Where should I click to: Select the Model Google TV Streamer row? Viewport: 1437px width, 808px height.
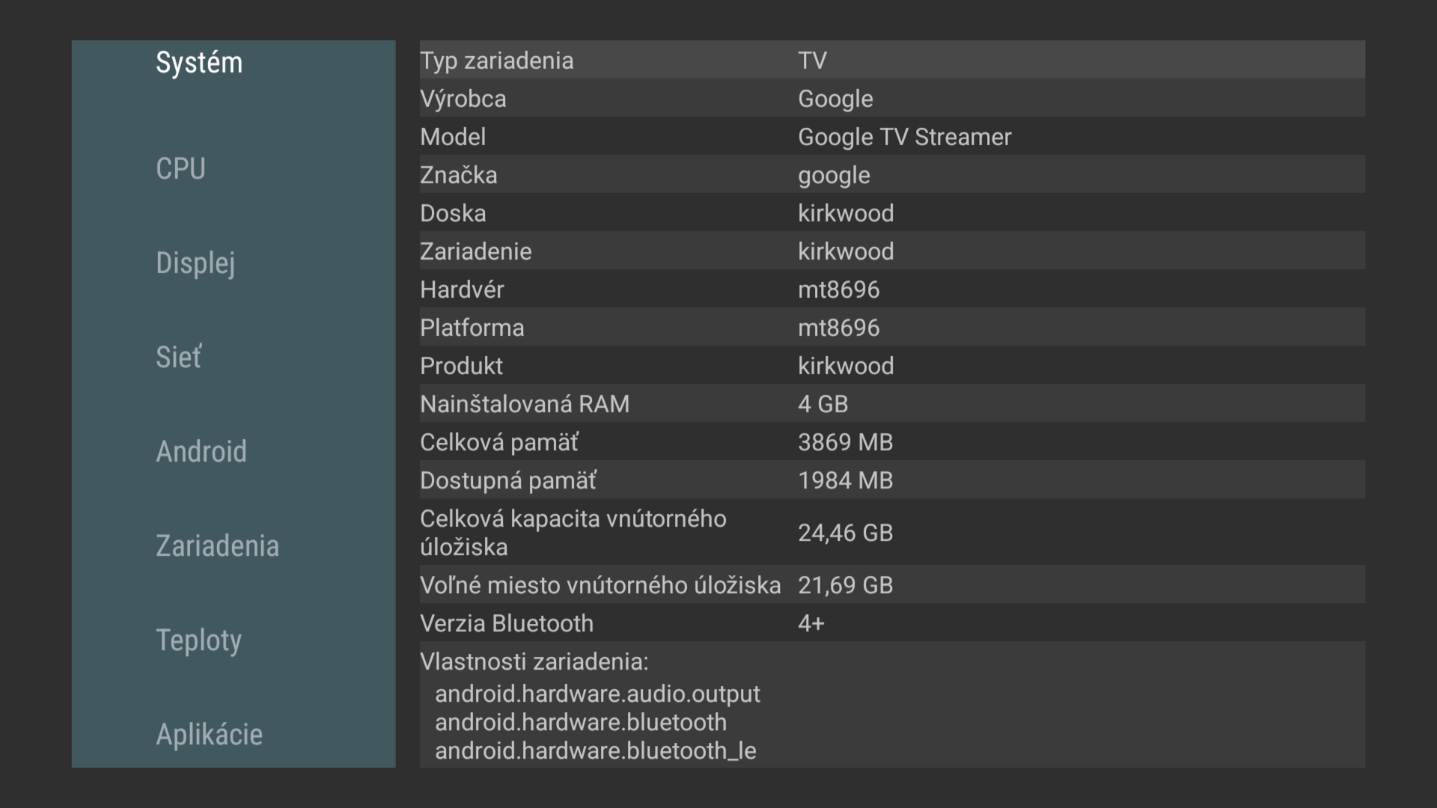tap(891, 136)
